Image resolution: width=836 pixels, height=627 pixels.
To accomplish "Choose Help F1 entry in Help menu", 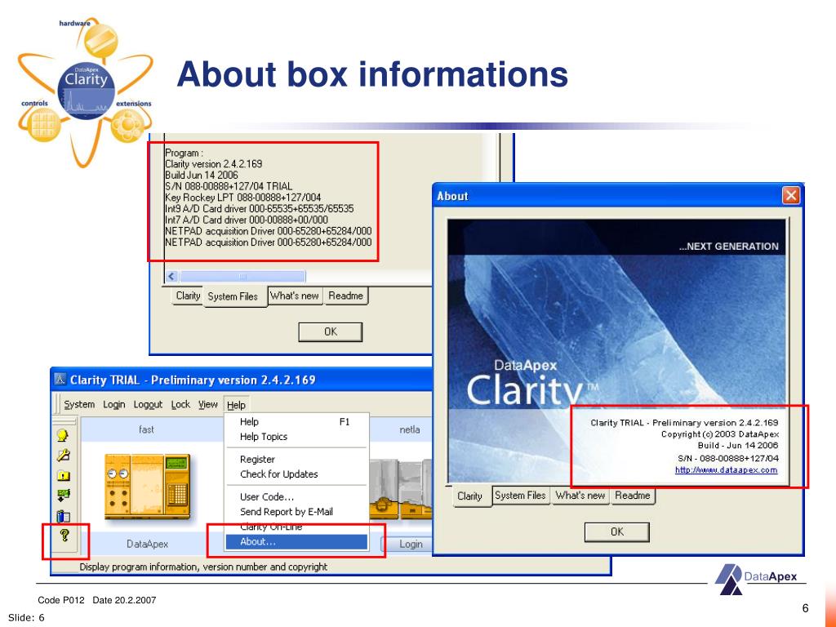I will click(x=296, y=422).
